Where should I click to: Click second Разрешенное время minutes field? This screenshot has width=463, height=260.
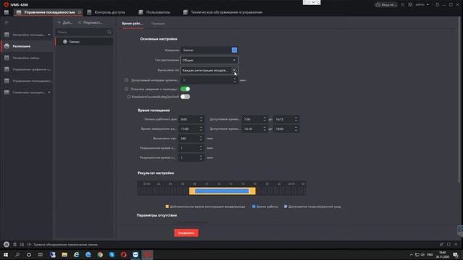(191, 158)
